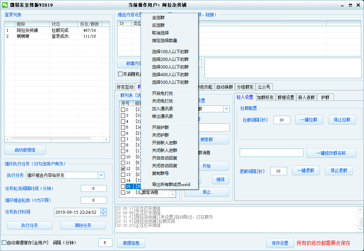Click the 停止拉群 button
The height and width of the screenshot is (251, 364).
(x=342, y=120)
